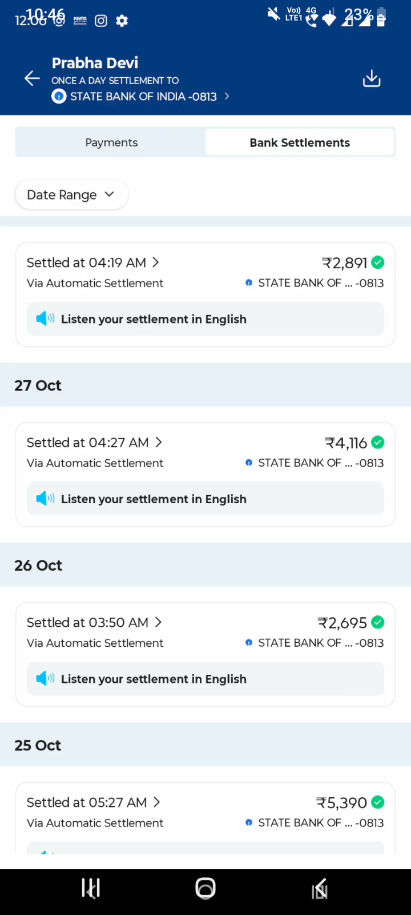Listen to ₹2,695 settlement in English
The width and height of the screenshot is (411, 915).
click(154, 679)
